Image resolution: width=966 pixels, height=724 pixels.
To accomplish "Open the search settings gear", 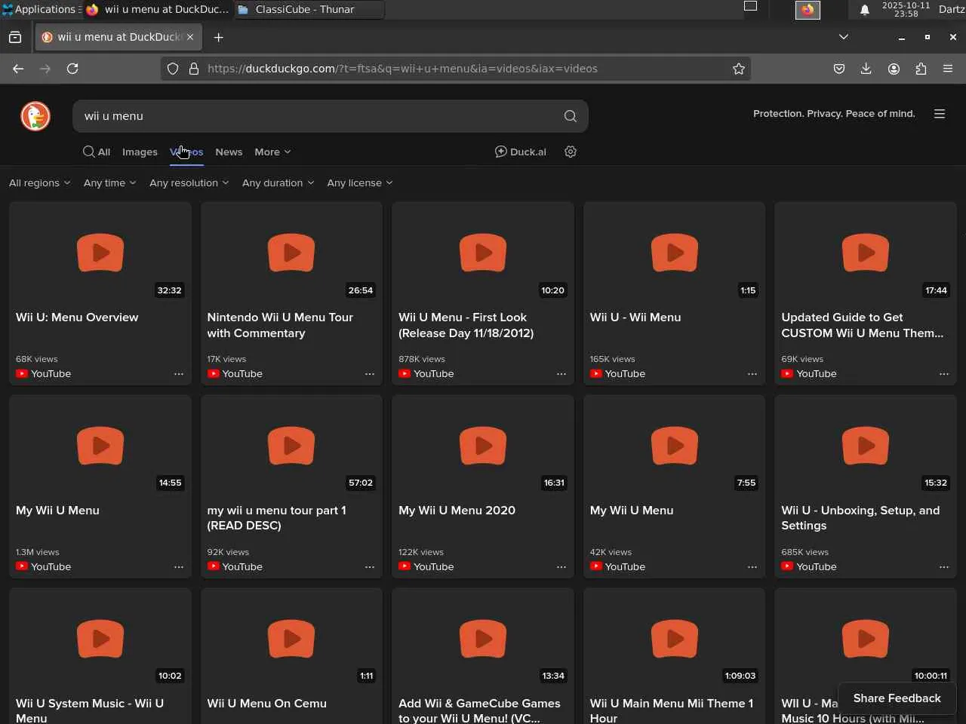I will pyautogui.click(x=571, y=152).
